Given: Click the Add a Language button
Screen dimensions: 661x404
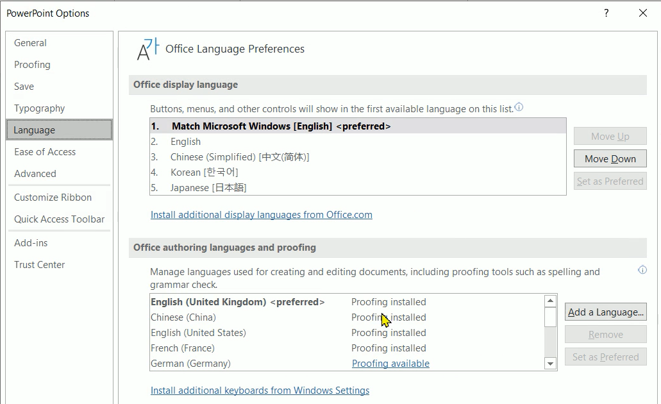Looking at the screenshot, I should coord(606,312).
